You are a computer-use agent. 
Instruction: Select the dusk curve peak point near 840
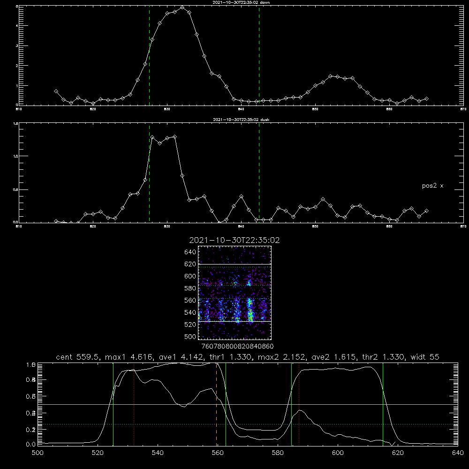(x=242, y=197)
